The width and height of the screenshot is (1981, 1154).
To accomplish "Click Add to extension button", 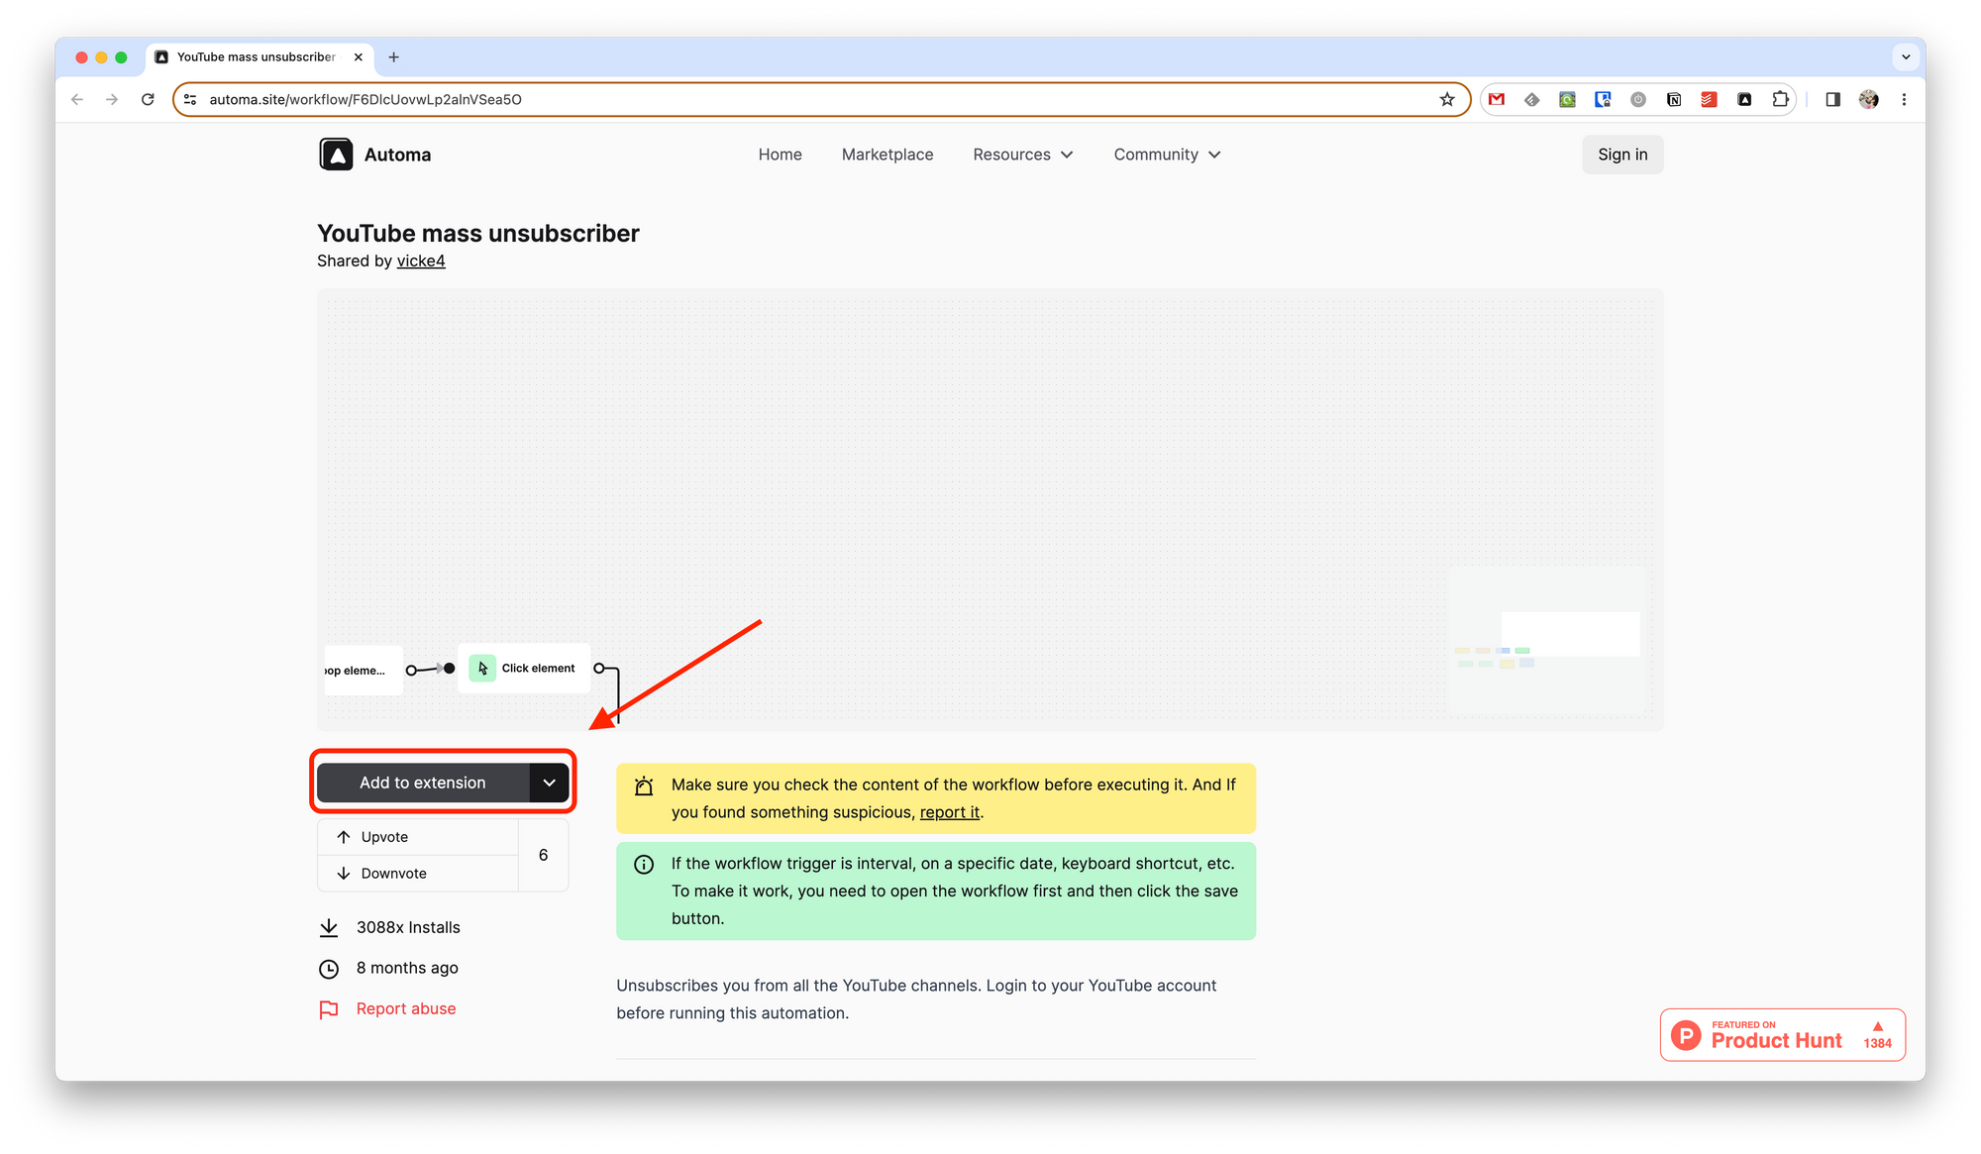I will click(x=422, y=783).
